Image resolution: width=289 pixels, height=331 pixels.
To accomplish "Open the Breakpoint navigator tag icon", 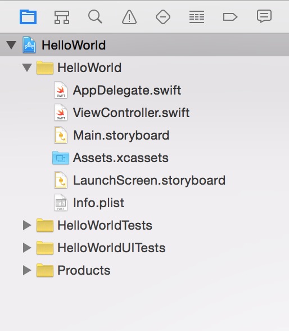I will 230,17.
